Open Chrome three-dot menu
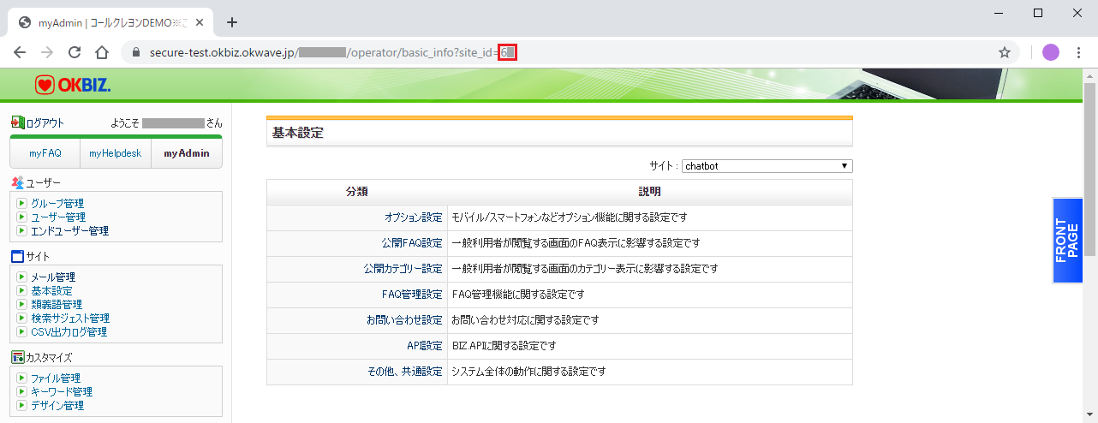 point(1077,52)
